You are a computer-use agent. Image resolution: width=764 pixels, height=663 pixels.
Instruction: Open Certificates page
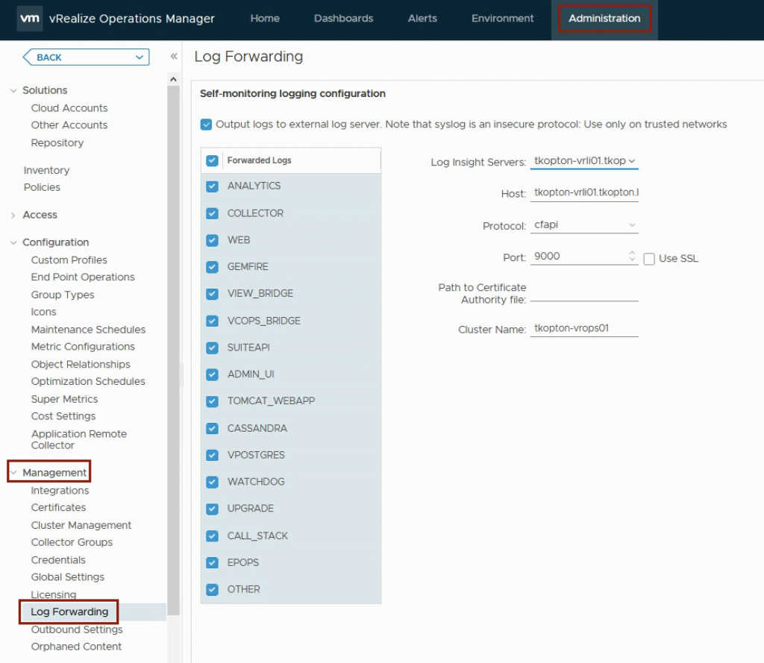(58, 508)
